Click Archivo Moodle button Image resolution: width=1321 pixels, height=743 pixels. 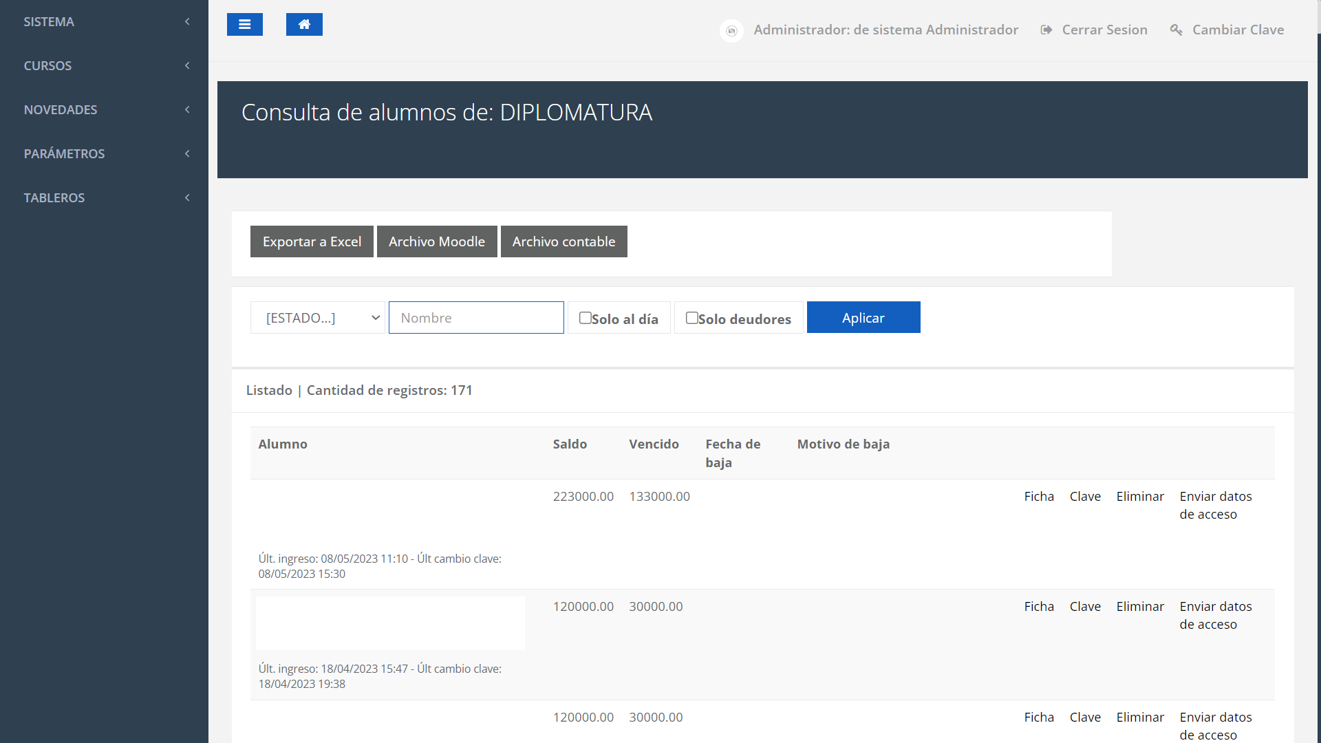point(437,241)
